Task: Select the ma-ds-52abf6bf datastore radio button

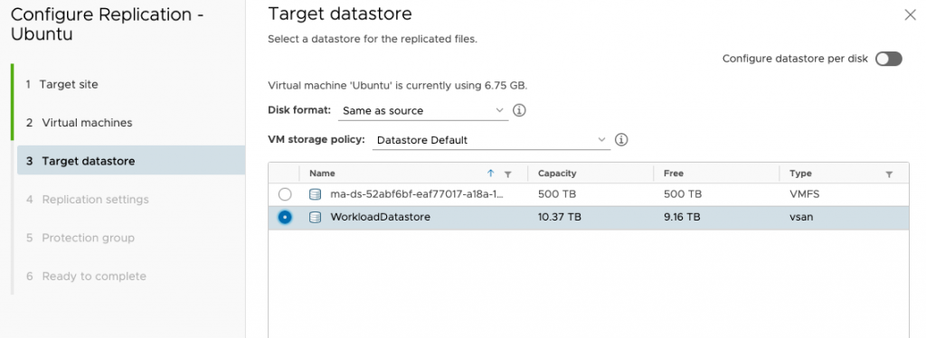Action: point(285,194)
